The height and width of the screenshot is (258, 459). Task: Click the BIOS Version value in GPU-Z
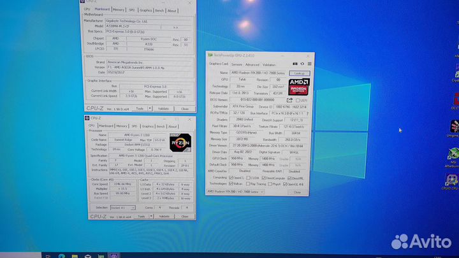[257, 100]
